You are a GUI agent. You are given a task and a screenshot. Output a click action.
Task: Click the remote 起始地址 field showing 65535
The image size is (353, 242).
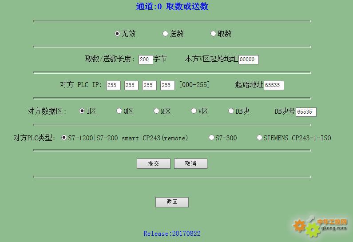pos(274,85)
